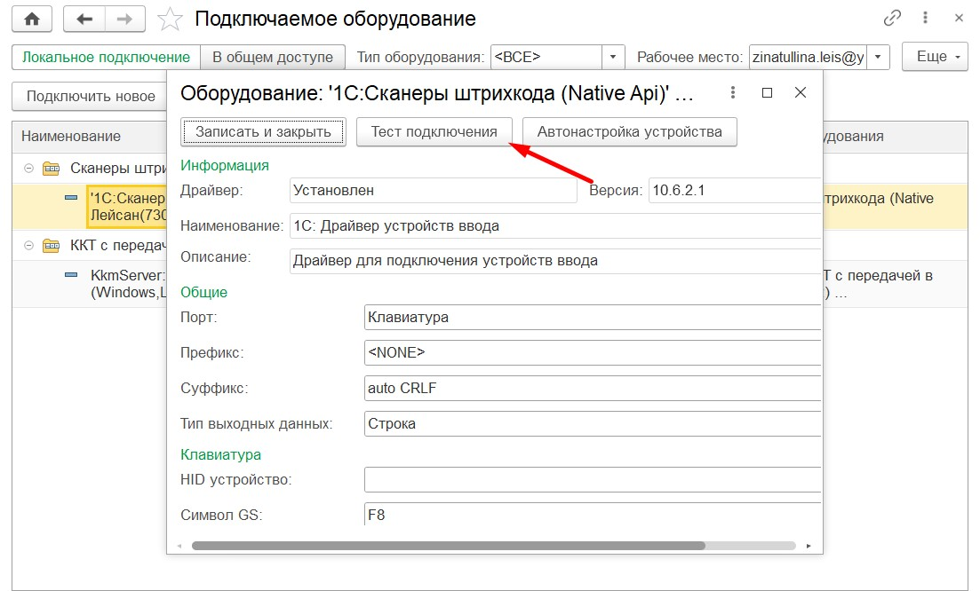Click the Тип оборудования <ВСЕ> field
Viewport: 980px width, 591px height.
pyautogui.click(x=547, y=58)
